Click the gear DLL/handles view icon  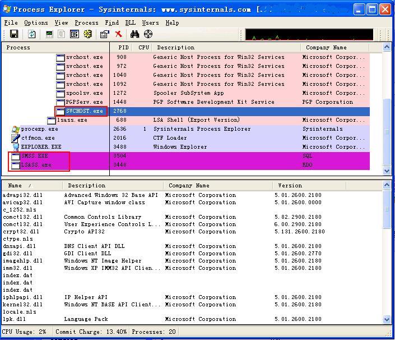click(88, 34)
